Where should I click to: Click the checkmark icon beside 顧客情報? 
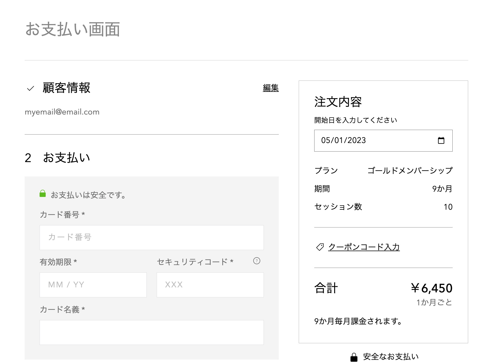pos(30,89)
